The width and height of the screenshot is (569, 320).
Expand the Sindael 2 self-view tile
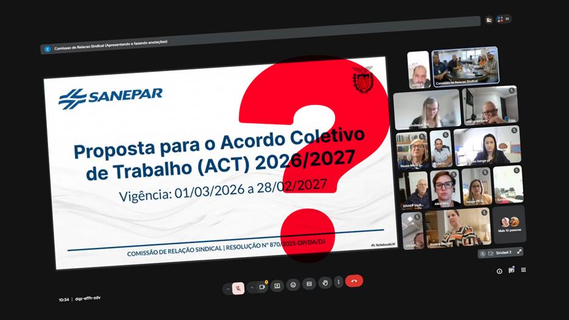pos(519,251)
